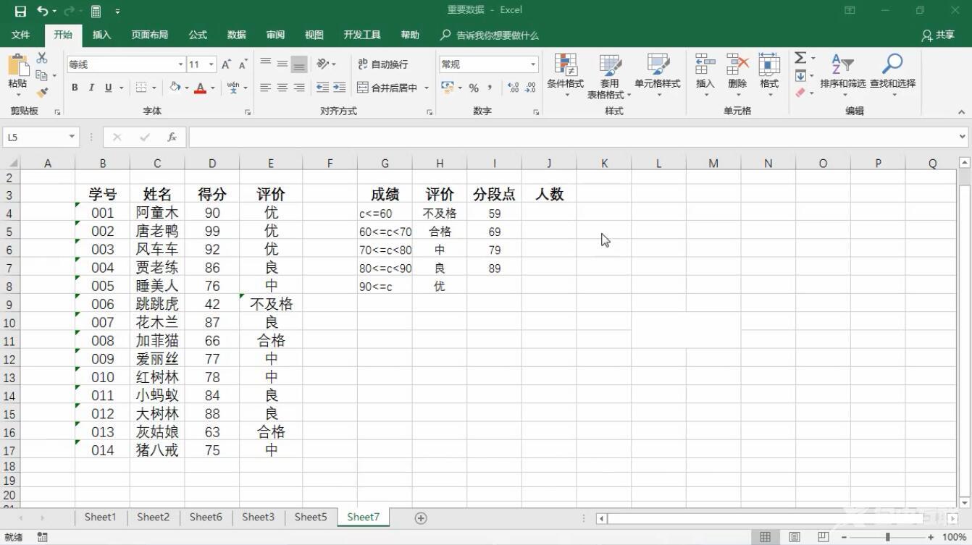
Task: Open the File (文件) tab
Action: coord(21,35)
